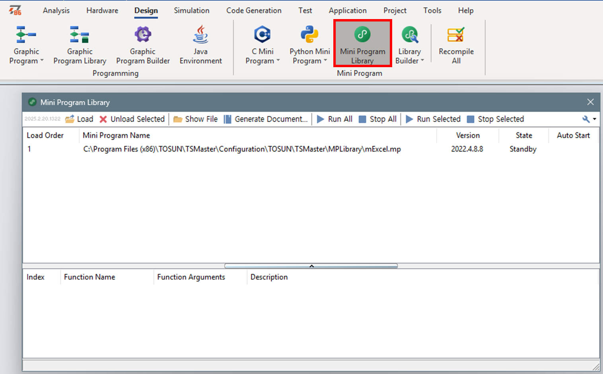Open the Graphic Program tool
The image size is (603, 374).
tap(26, 45)
